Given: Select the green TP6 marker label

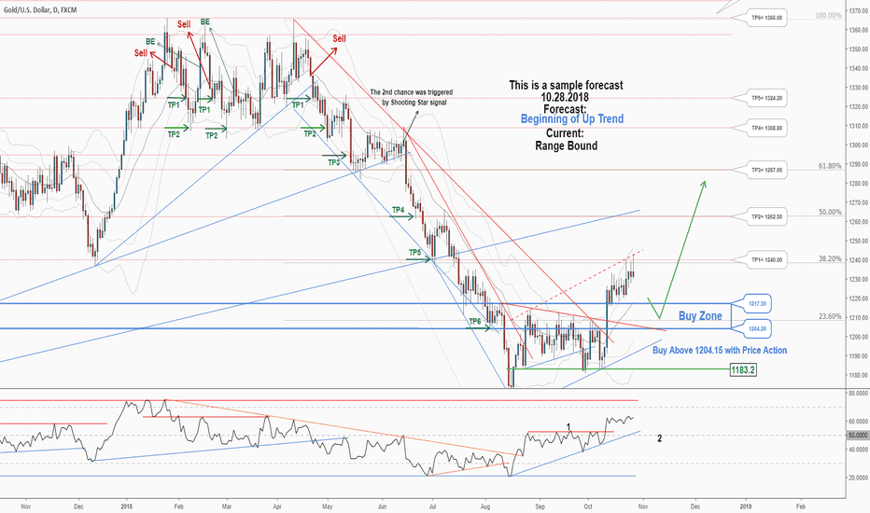Looking at the screenshot, I should 475,322.
